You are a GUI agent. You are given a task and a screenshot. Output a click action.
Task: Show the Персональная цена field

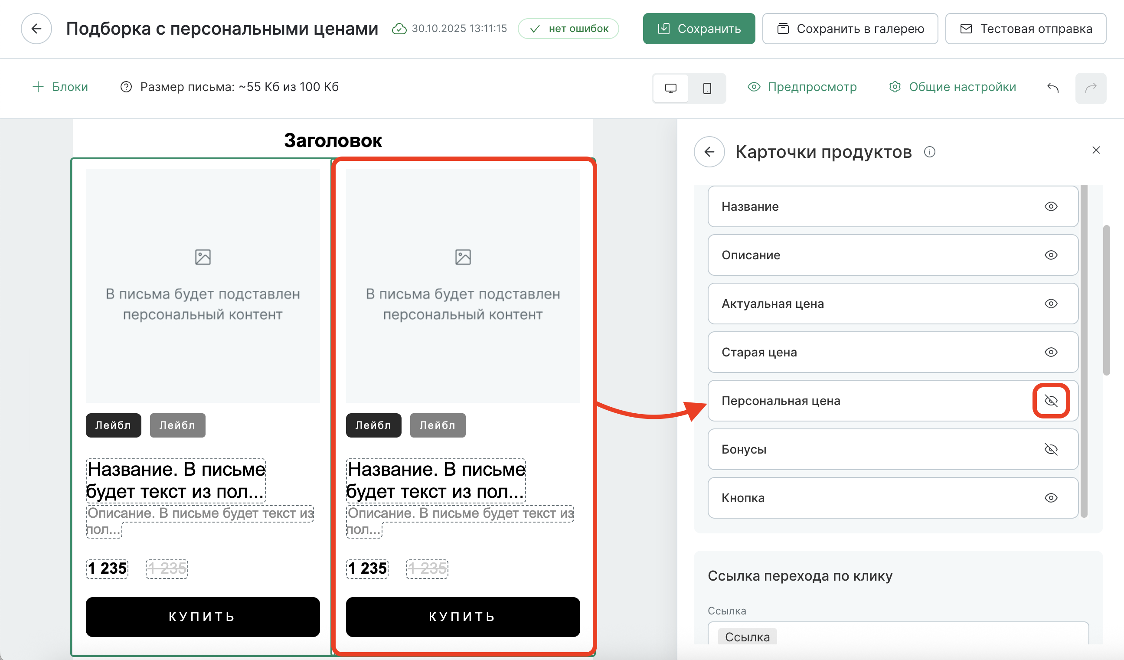[x=1051, y=400]
